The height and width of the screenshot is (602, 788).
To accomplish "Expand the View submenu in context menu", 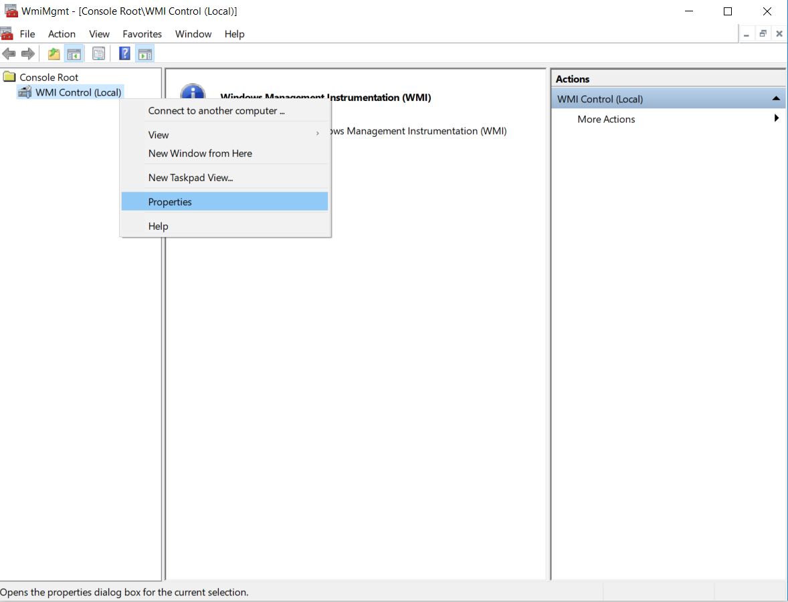I will [225, 135].
